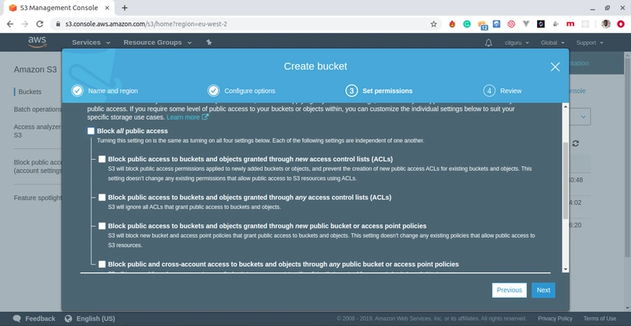Check block access through new ACLs
Image resolution: width=631 pixels, height=326 pixels.
[x=102, y=159]
